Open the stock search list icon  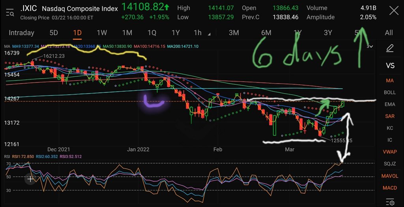[10, 12]
